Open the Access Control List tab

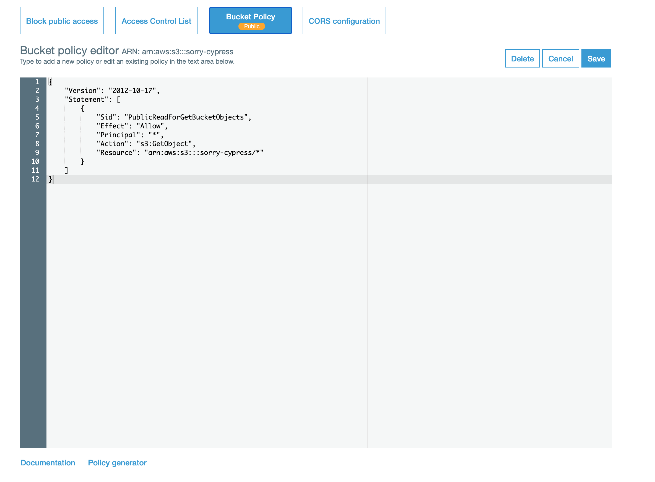(156, 21)
